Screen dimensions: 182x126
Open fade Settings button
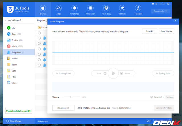click(170, 97)
